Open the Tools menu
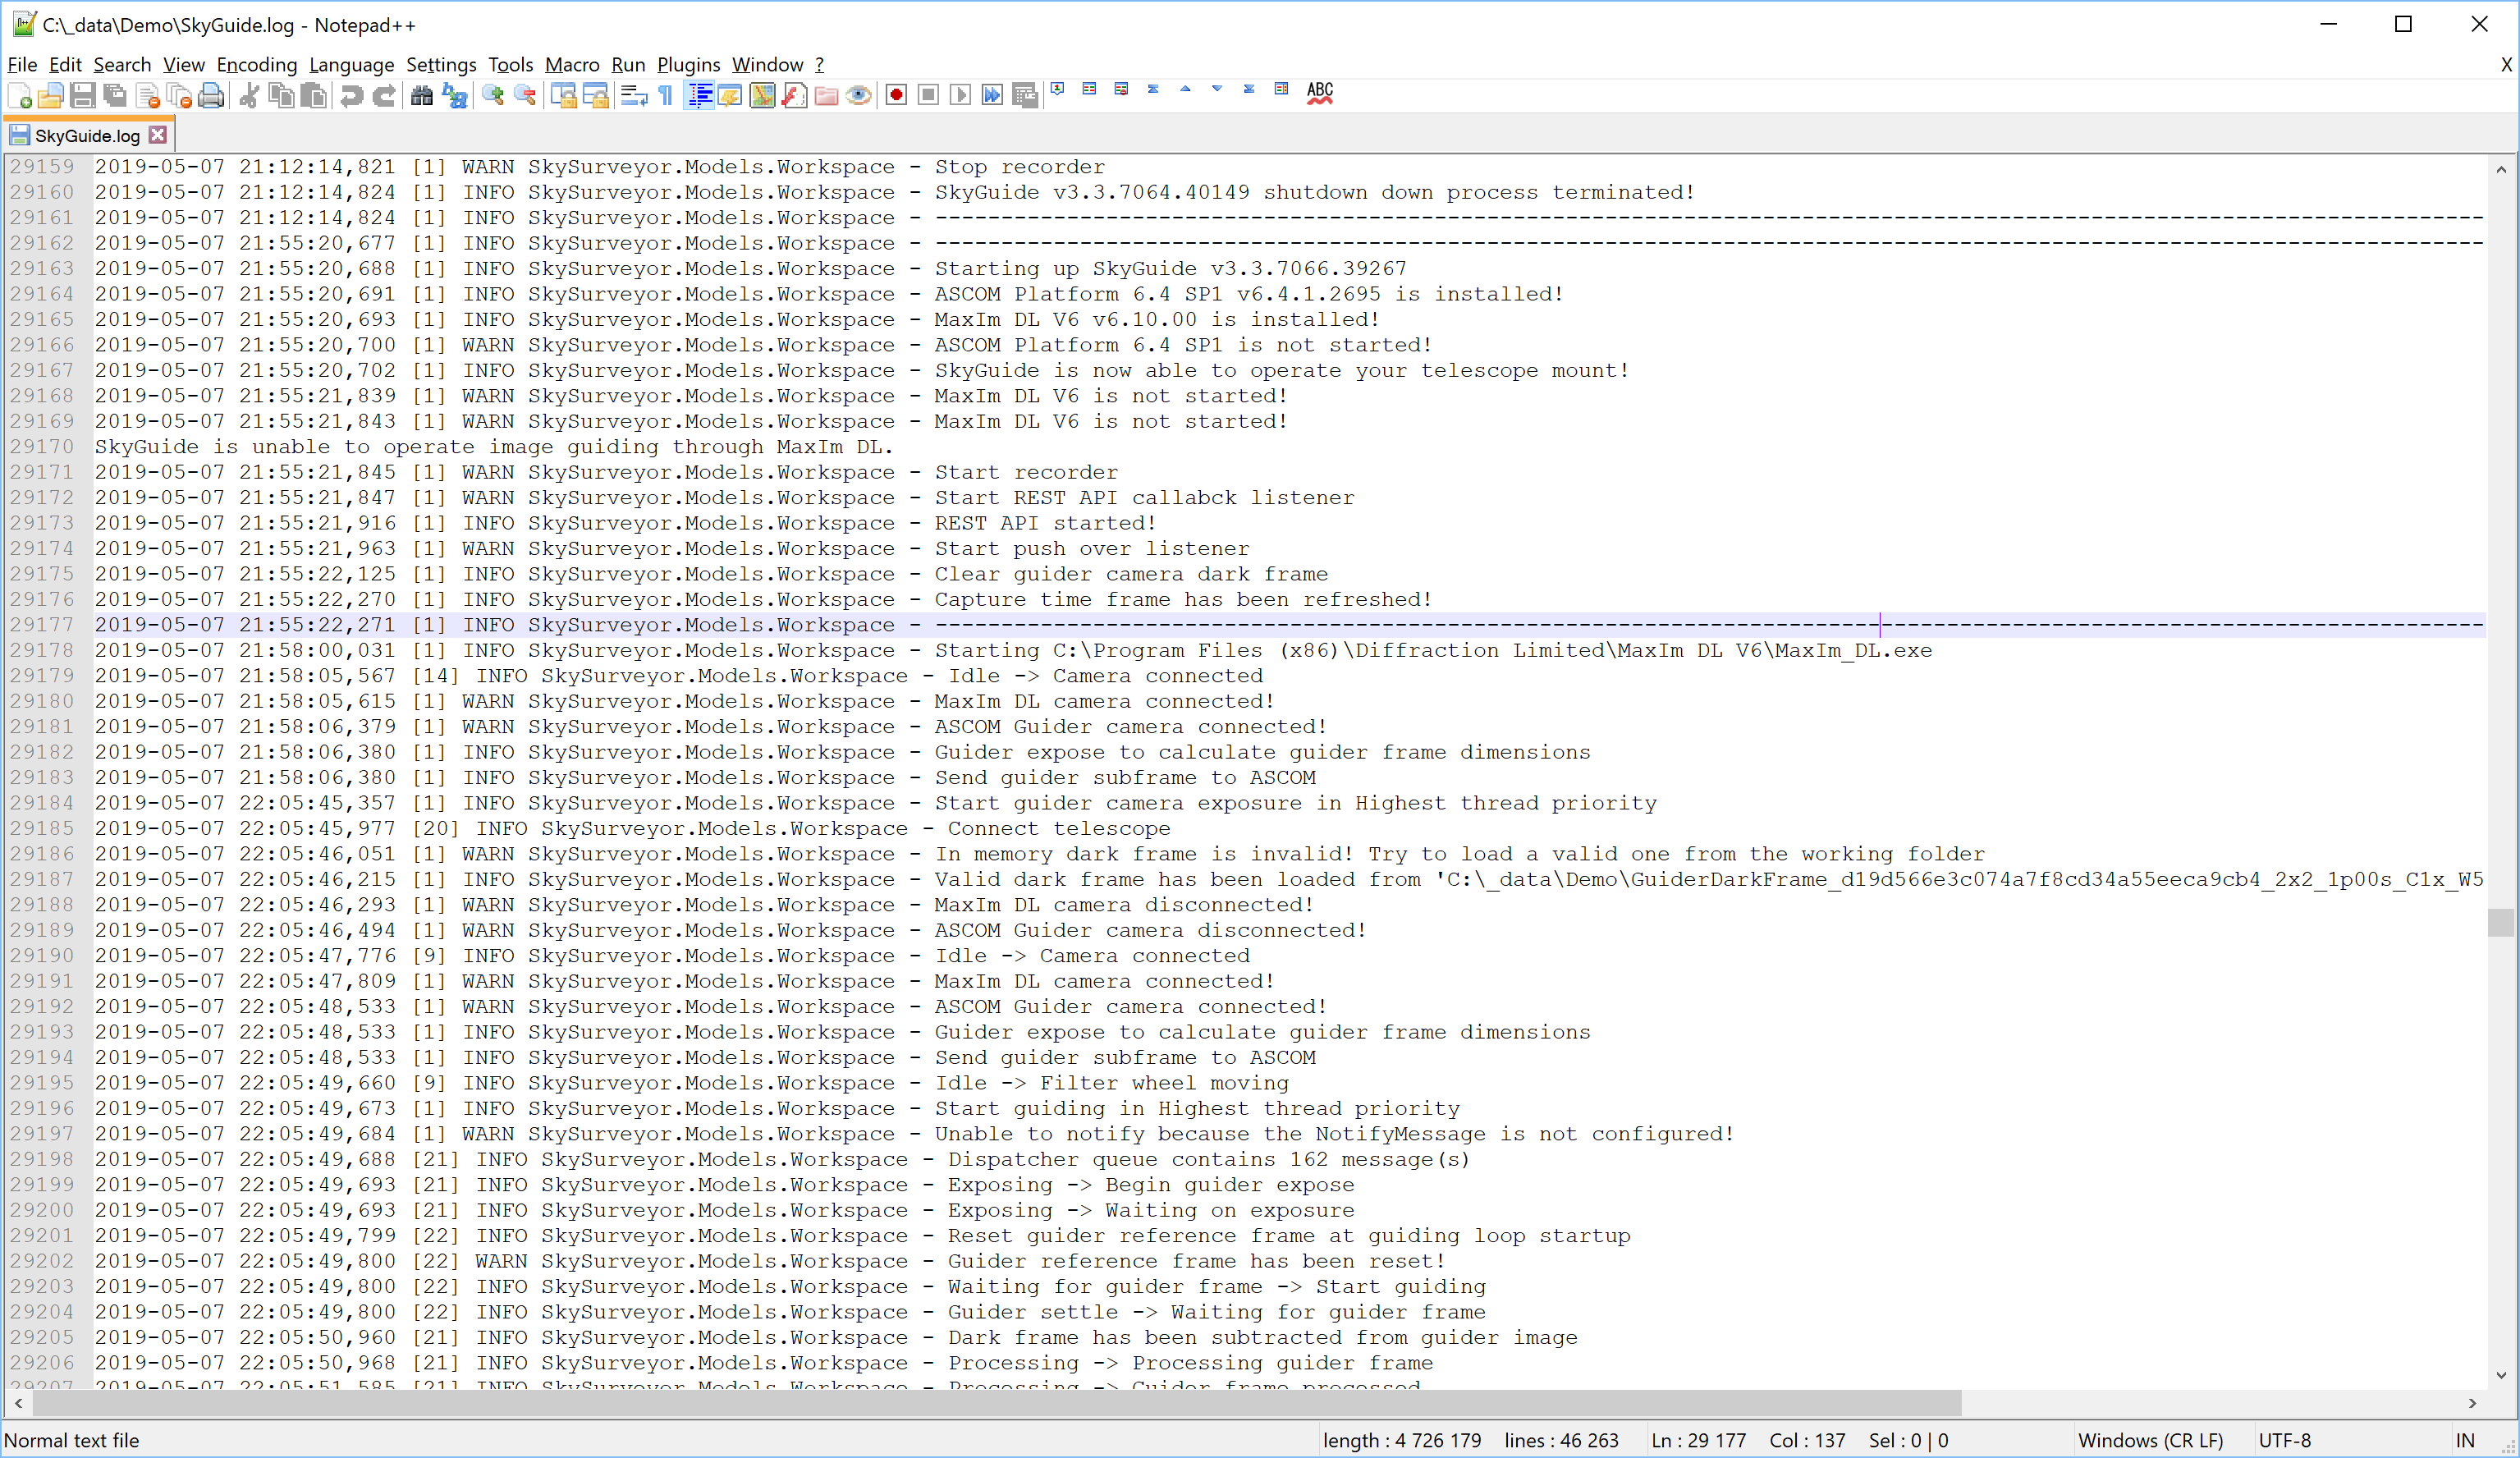 coord(510,65)
